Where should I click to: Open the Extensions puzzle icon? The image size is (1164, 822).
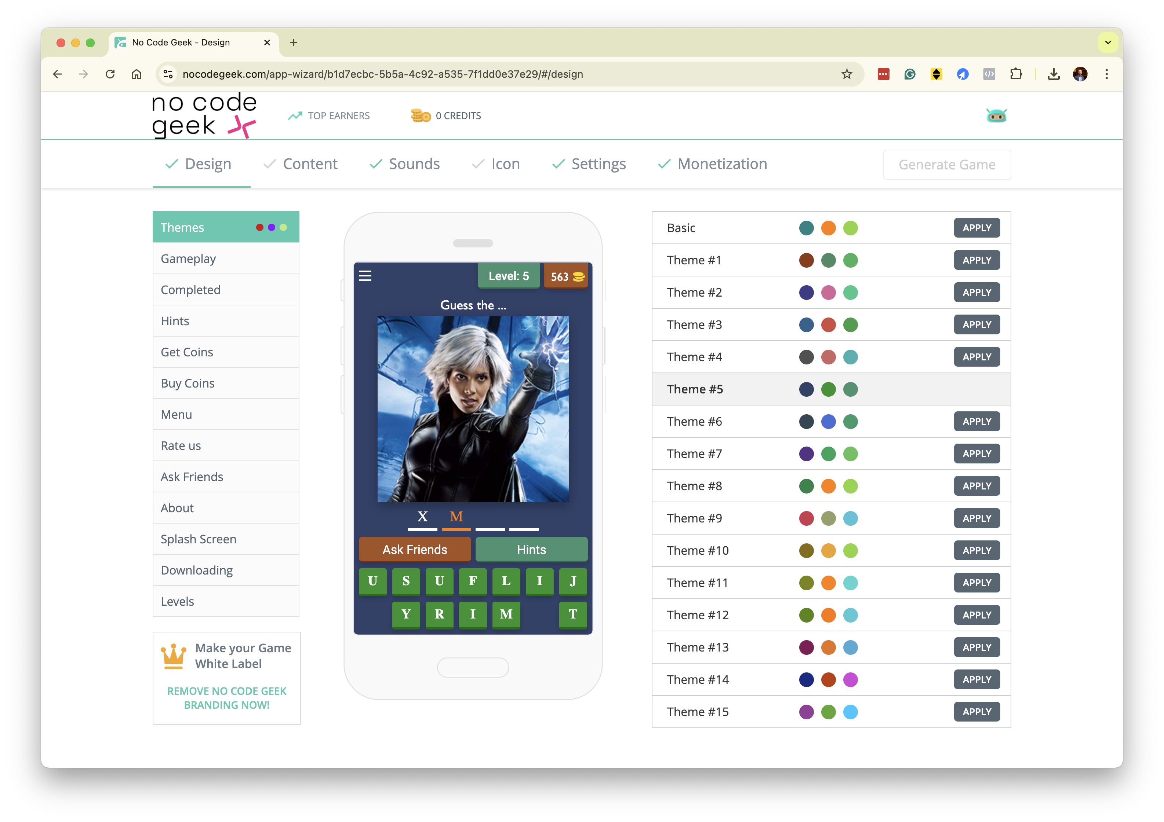click(1016, 74)
